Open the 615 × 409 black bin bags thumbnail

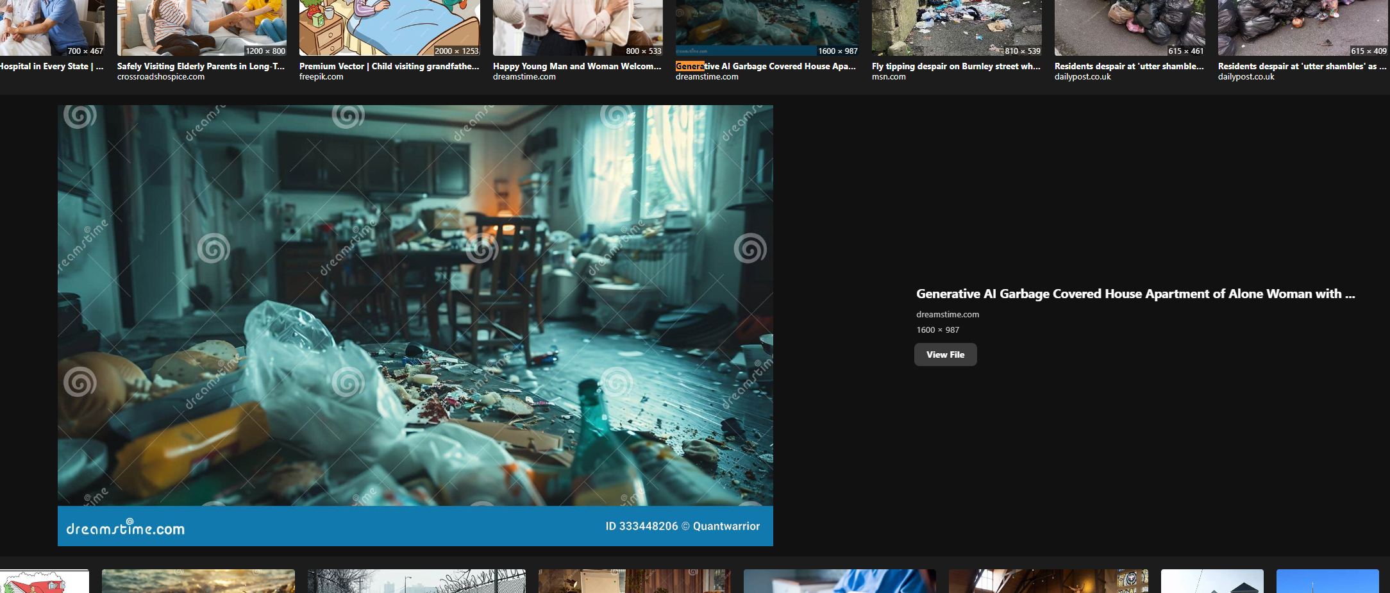point(1303,28)
